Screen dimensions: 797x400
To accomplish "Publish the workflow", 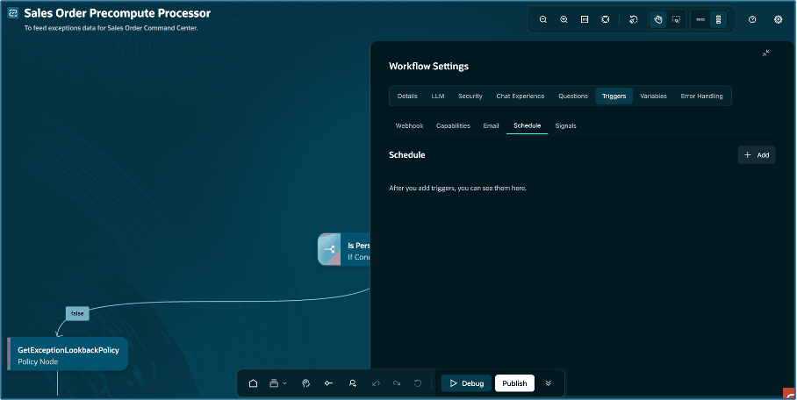I will pos(514,383).
